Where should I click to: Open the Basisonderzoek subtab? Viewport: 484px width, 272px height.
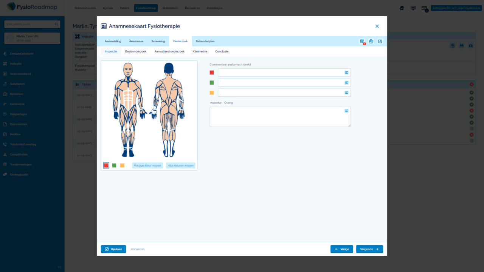(136, 51)
